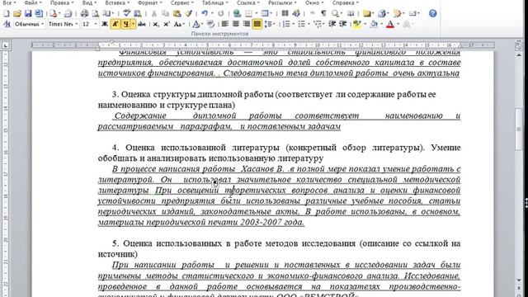Expand the bulleted list dropdown
Viewport: 528px width, 297px height.
click(x=309, y=24)
